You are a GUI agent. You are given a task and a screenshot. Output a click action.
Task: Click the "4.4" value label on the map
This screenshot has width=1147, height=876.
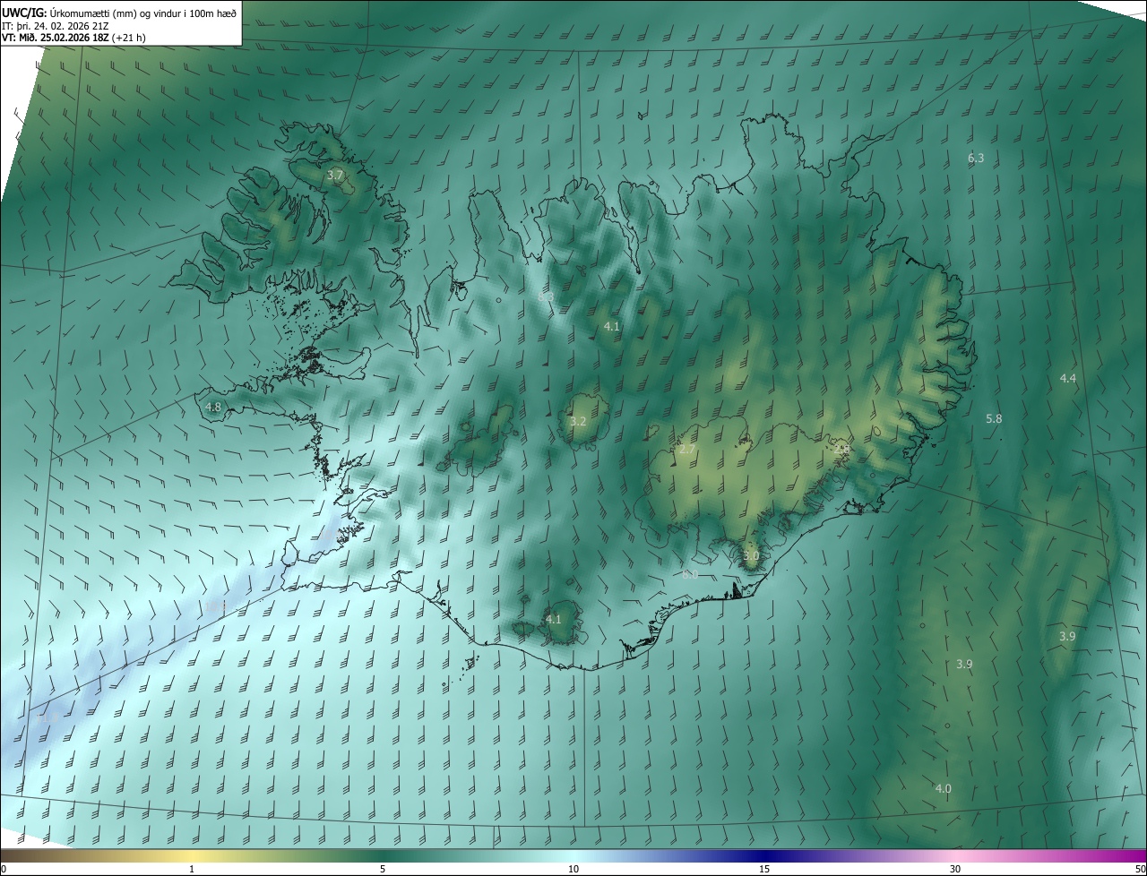(1068, 378)
